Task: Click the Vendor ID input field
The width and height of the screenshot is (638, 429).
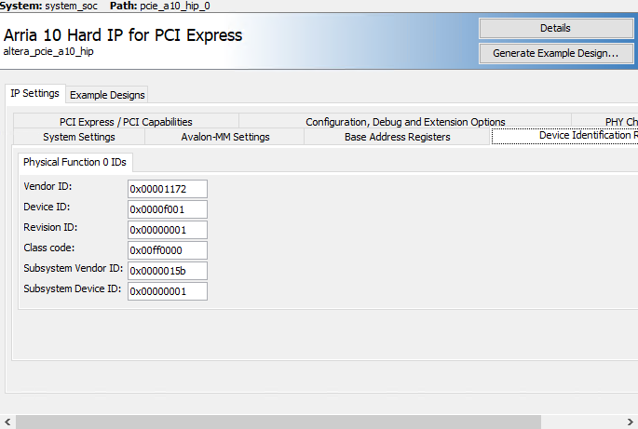Action: click(168, 189)
